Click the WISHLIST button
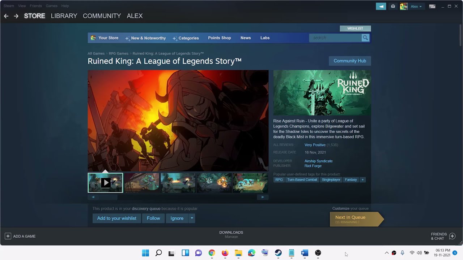Screen dimensions: 463x260 pos(355,29)
